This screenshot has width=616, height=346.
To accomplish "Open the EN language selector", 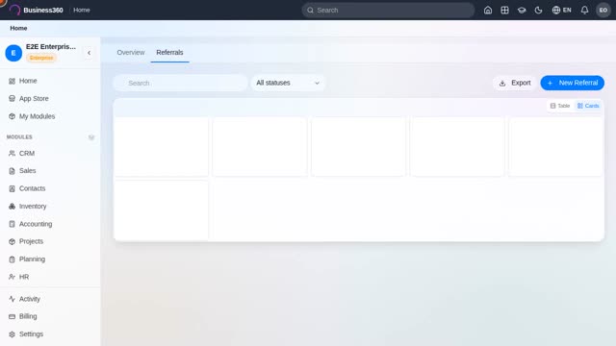I will (561, 11).
